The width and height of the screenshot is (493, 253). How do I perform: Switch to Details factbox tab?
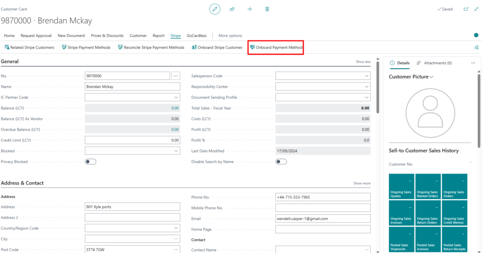point(400,63)
